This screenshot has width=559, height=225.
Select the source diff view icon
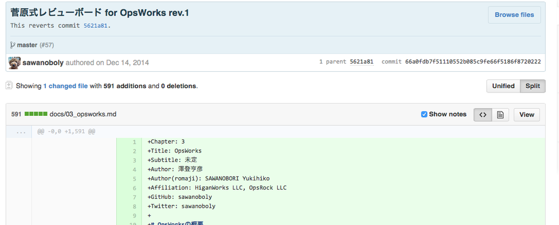tap(483, 115)
